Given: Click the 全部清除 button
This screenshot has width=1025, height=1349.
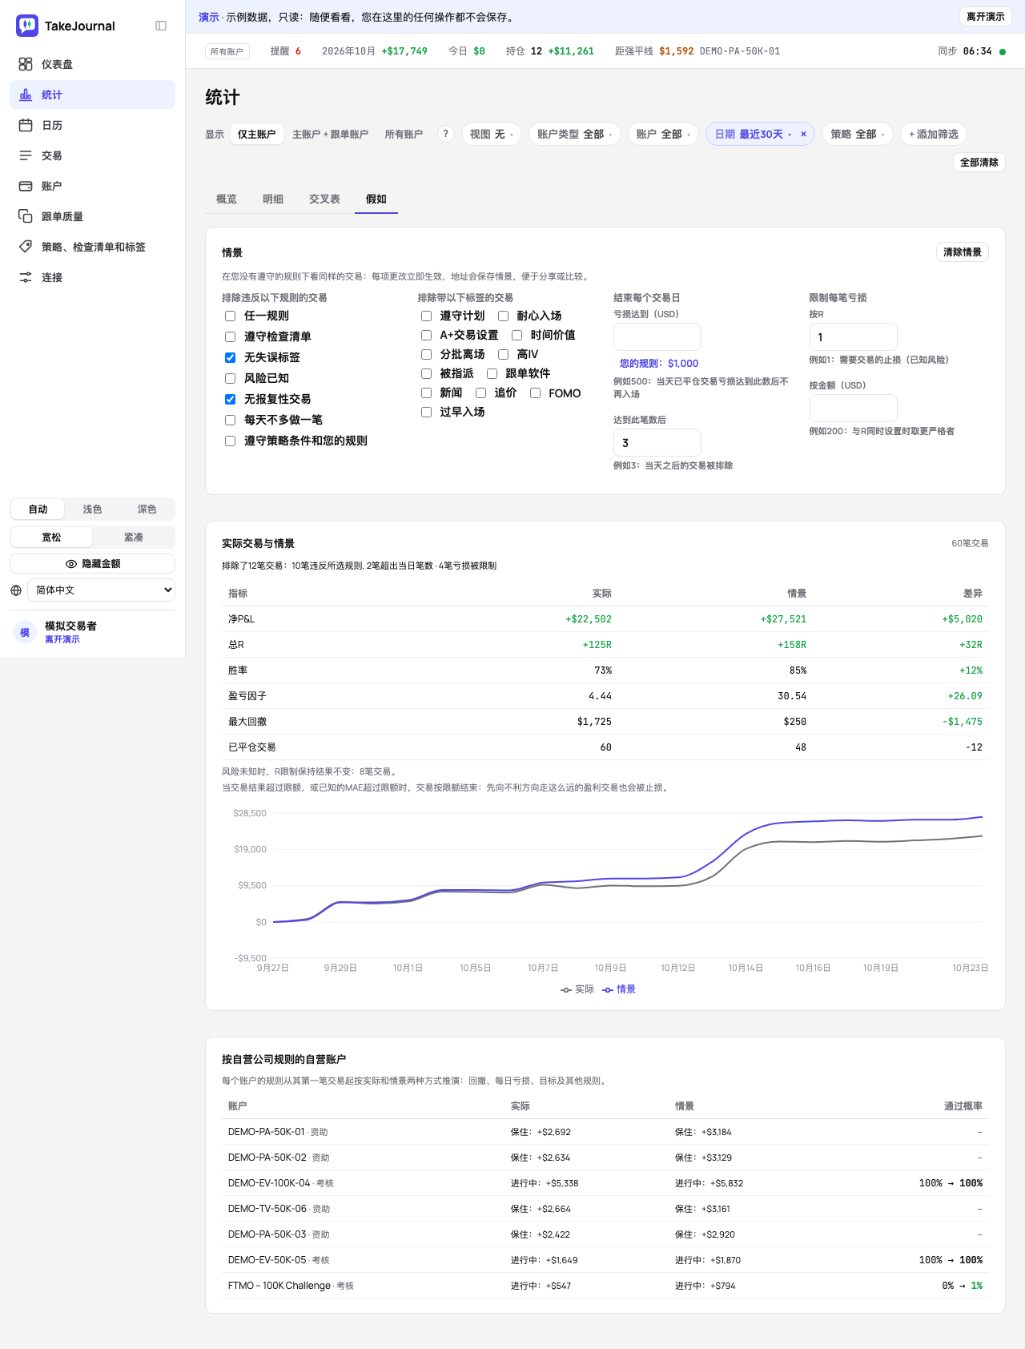Looking at the screenshot, I should pyautogui.click(x=979, y=163).
